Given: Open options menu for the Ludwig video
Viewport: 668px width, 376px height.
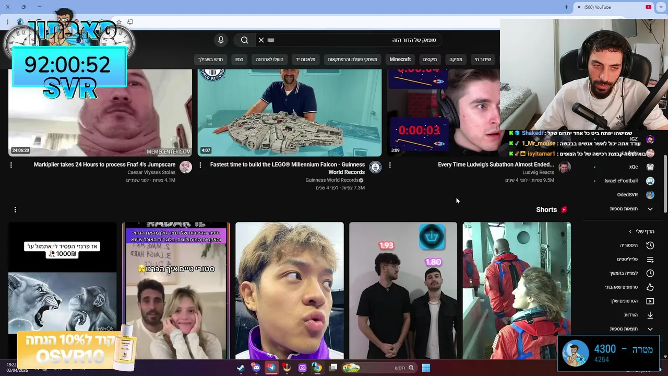Looking at the screenshot, I should [x=390, y=165].
